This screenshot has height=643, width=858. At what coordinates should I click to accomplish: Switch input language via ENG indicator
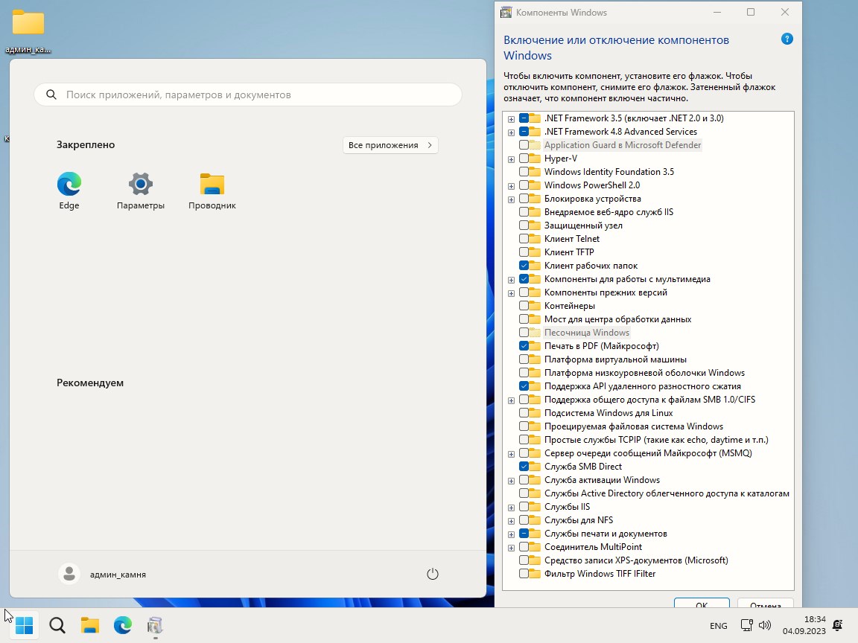(719, 625)
